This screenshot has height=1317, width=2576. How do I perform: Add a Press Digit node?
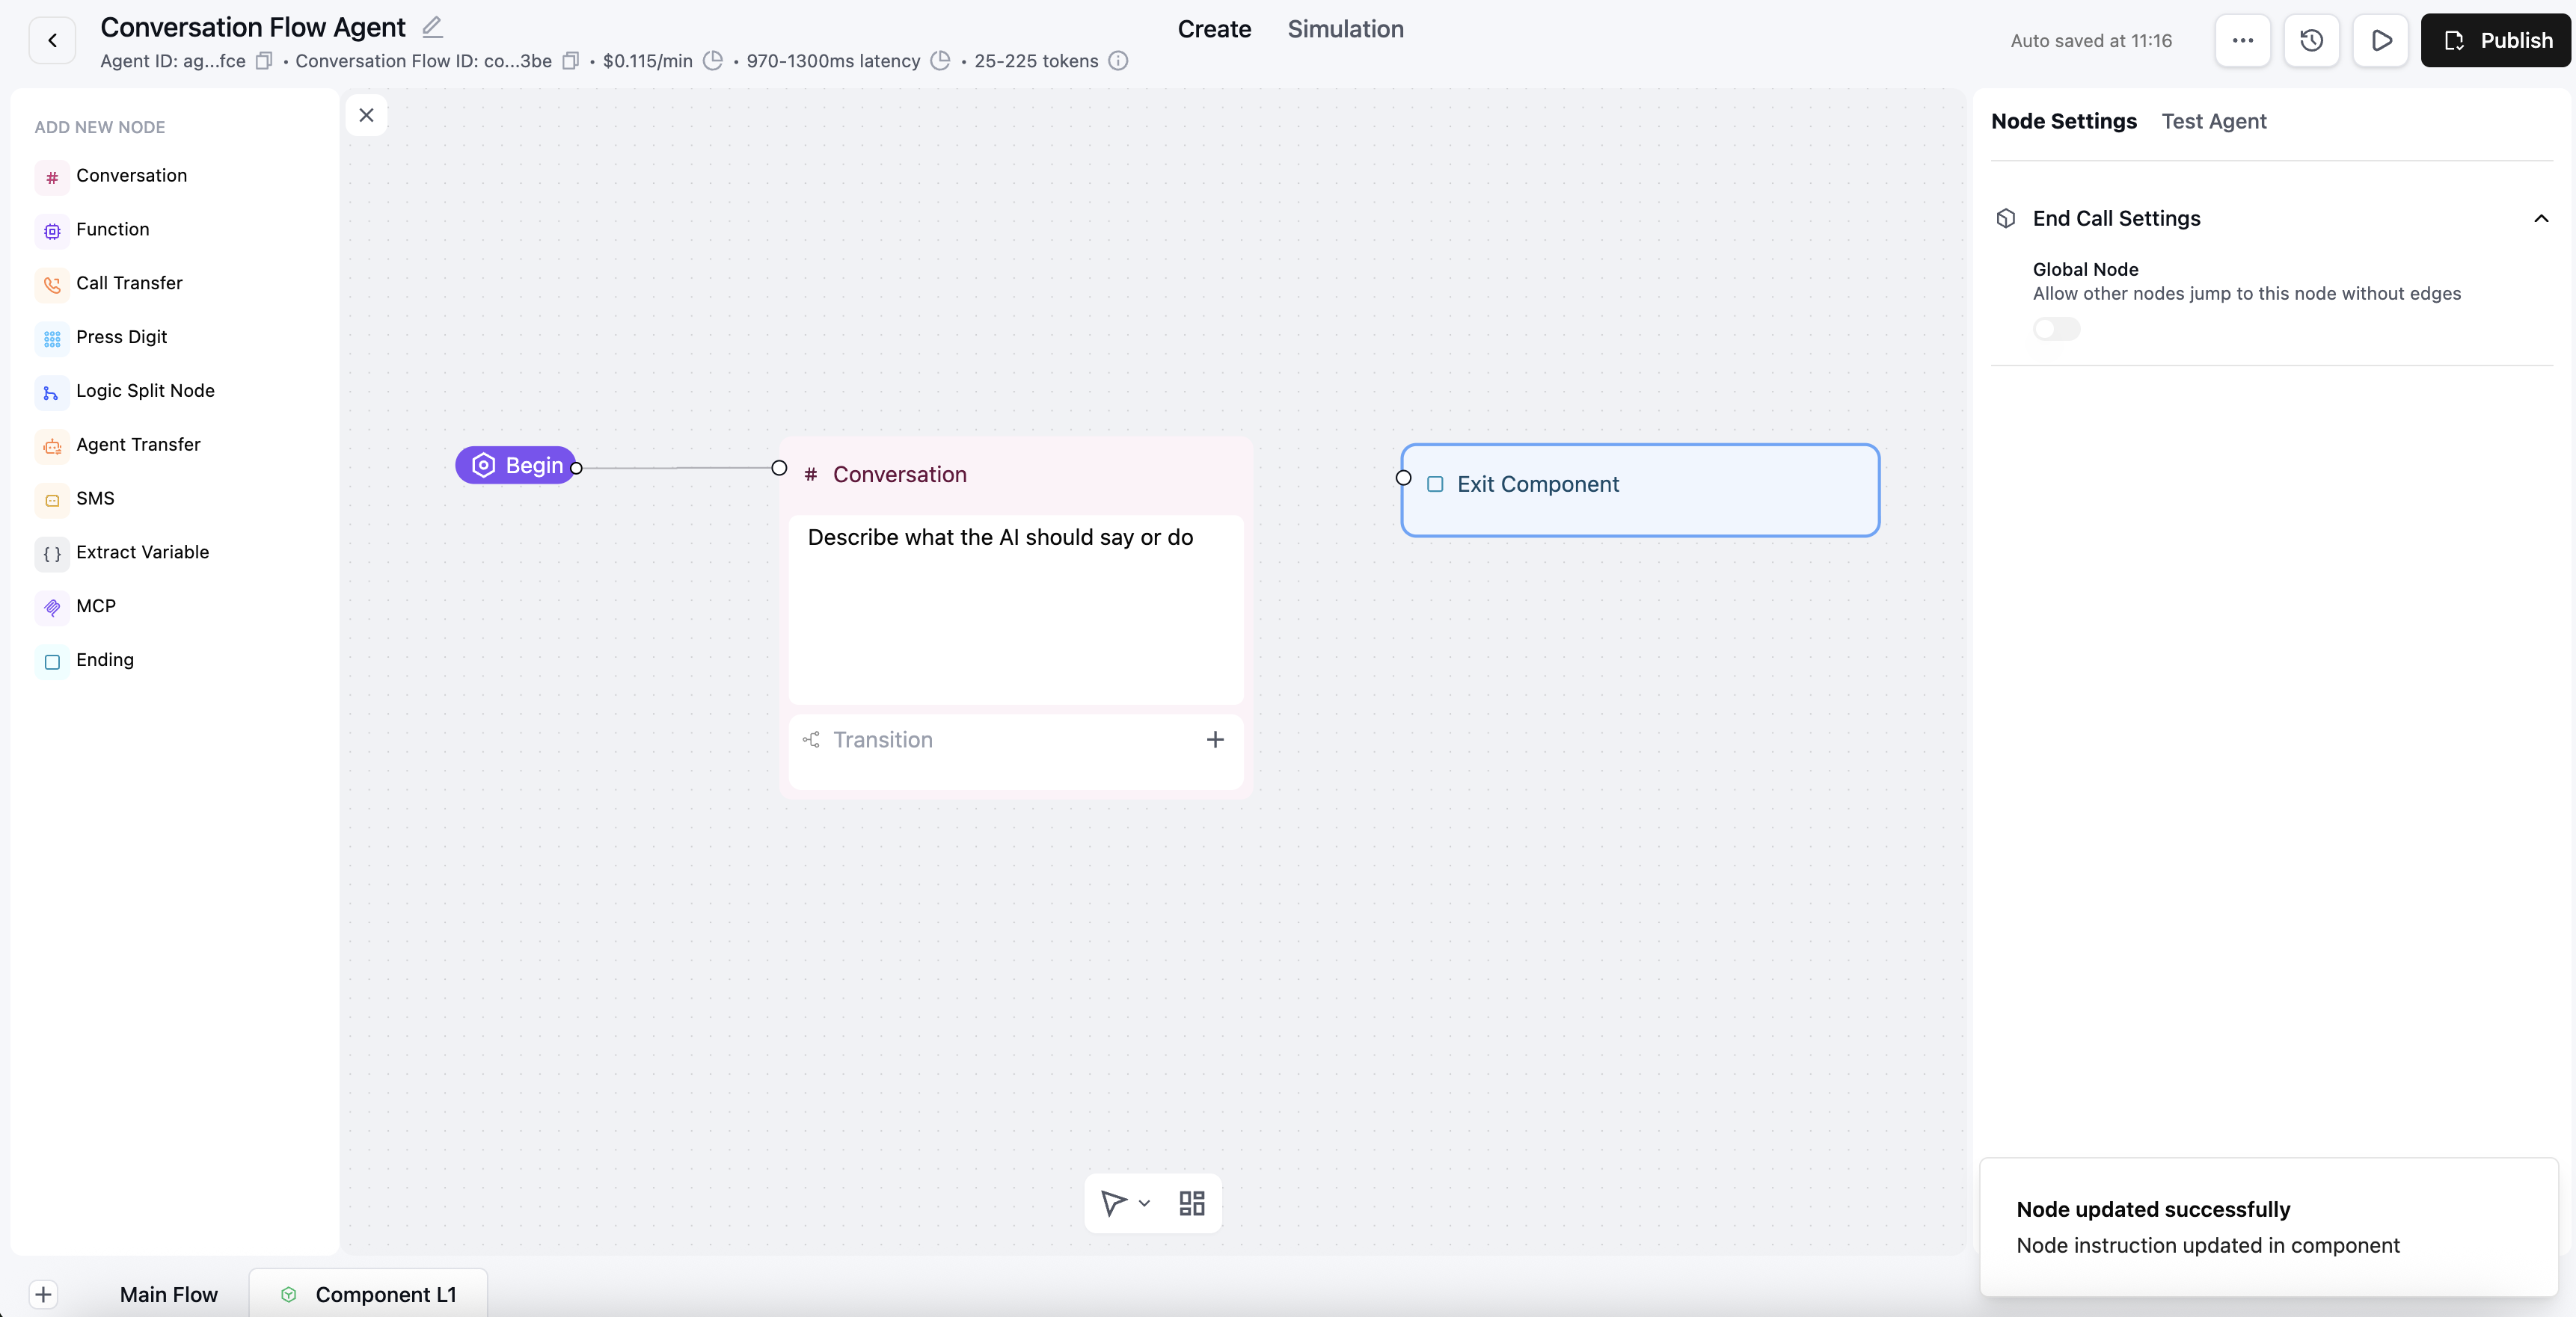pos(121,337)
